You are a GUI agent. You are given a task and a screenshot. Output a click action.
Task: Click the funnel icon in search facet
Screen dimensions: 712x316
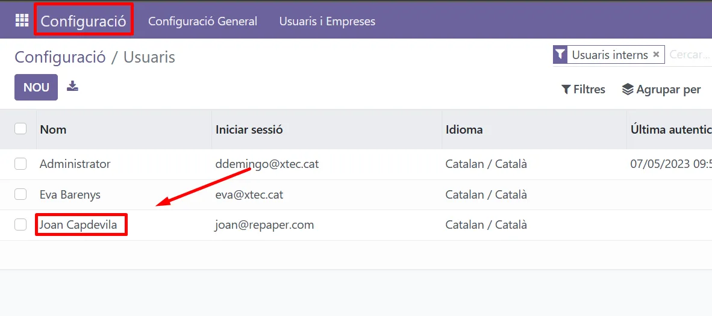pos(560,55)
